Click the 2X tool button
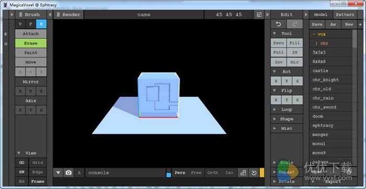366x189 pixels. (294, 53)
